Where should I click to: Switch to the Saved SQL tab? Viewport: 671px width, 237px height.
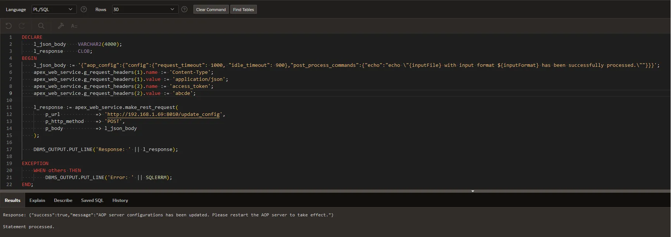click(x=92, y=200)
